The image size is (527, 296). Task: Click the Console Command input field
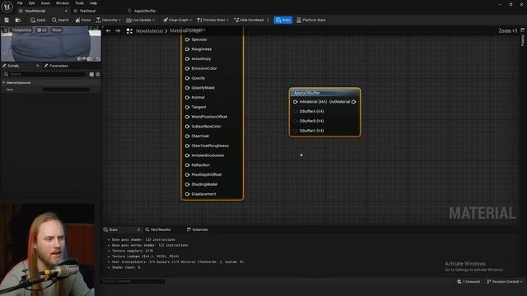(133, 281)
